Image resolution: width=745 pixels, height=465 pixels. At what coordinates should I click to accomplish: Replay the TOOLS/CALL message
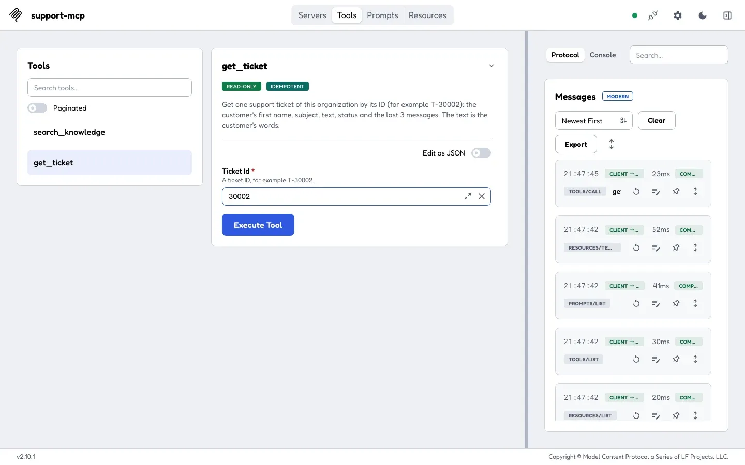point(636,191)
